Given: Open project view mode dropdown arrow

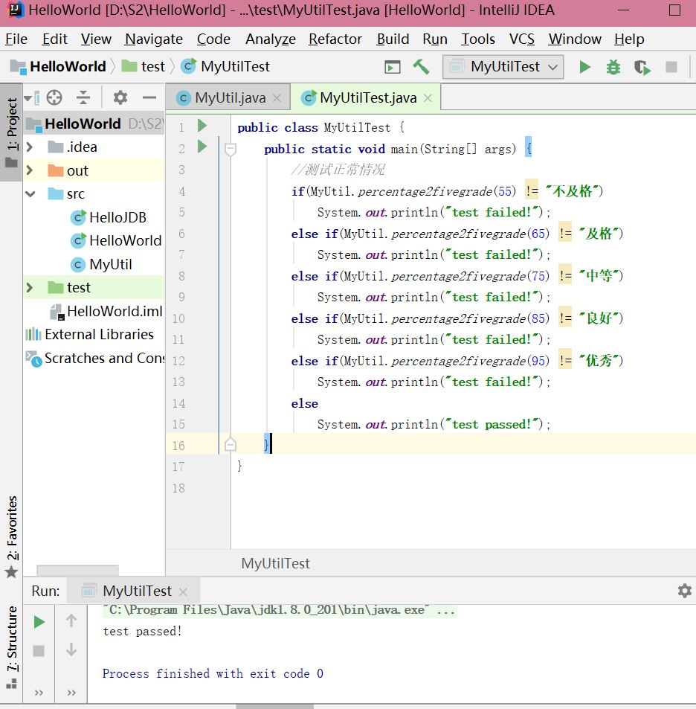Looking at the screenshot, I should click(x=28, y=97).
